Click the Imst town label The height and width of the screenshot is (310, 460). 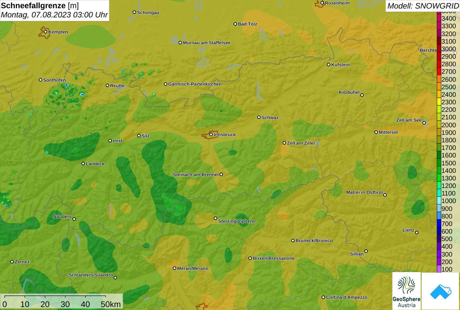(x=118, y=141)
